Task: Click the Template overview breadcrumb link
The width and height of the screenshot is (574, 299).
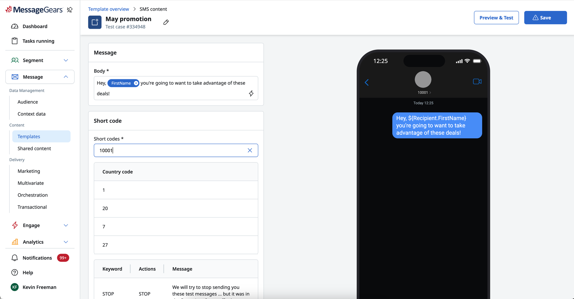Action: (108, 9)
